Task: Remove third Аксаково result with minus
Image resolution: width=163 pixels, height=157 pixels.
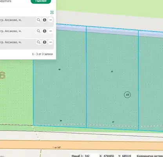Action: click(51, 42)
